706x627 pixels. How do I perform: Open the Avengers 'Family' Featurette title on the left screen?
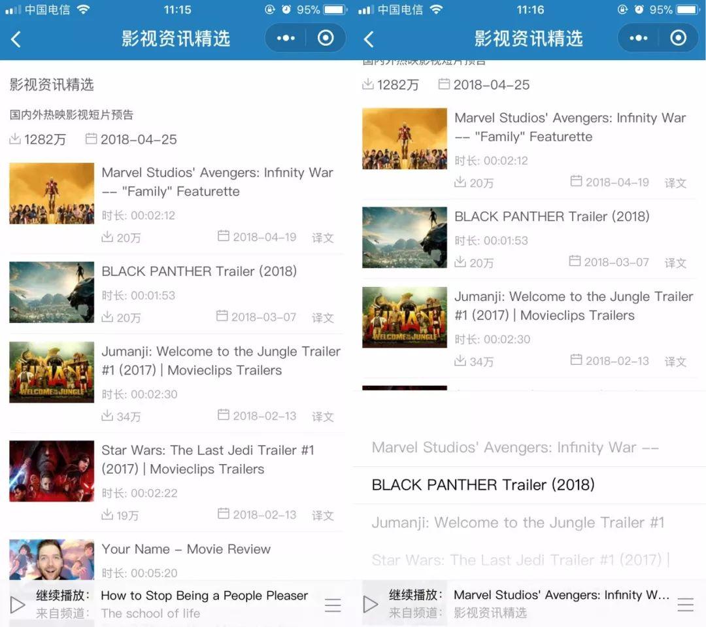218,182
